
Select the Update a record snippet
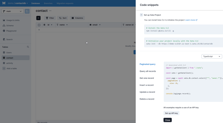(147, 92)
